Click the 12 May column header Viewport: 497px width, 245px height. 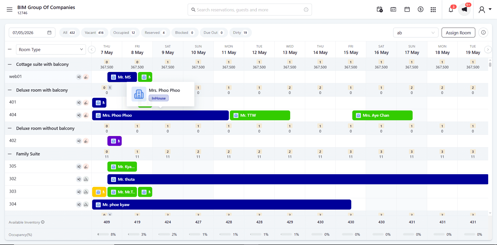point(259,49)
